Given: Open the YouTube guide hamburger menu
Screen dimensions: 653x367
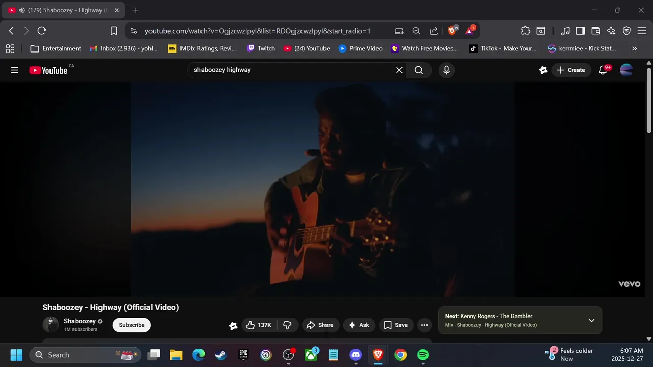Looking at the screenshot, I should tap(15, 70).
